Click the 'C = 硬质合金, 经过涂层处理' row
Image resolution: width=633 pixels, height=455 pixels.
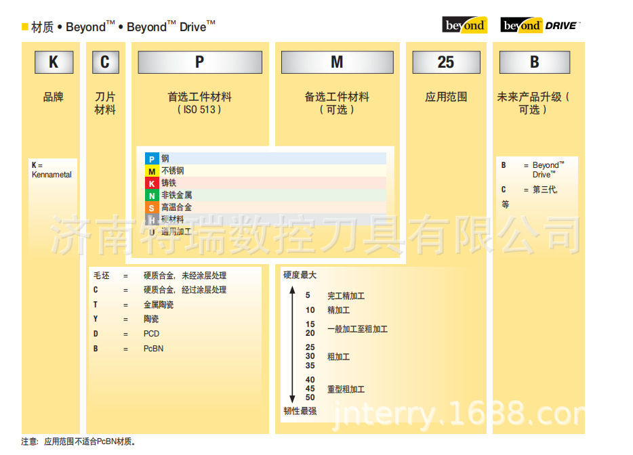[160, 290]
